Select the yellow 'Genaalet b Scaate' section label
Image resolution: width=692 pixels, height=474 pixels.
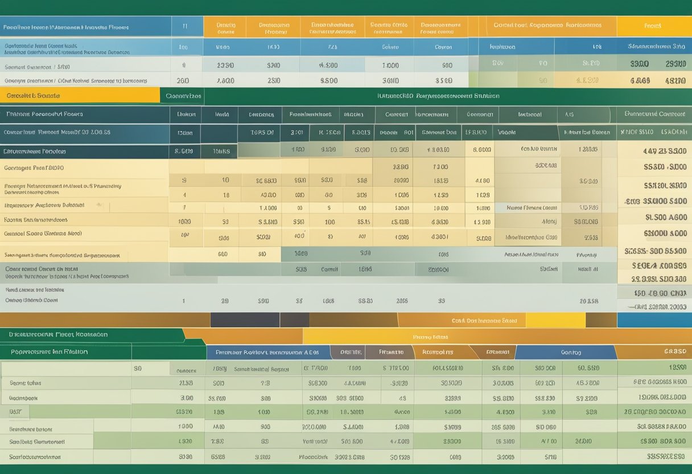click(x=80, y=96)
